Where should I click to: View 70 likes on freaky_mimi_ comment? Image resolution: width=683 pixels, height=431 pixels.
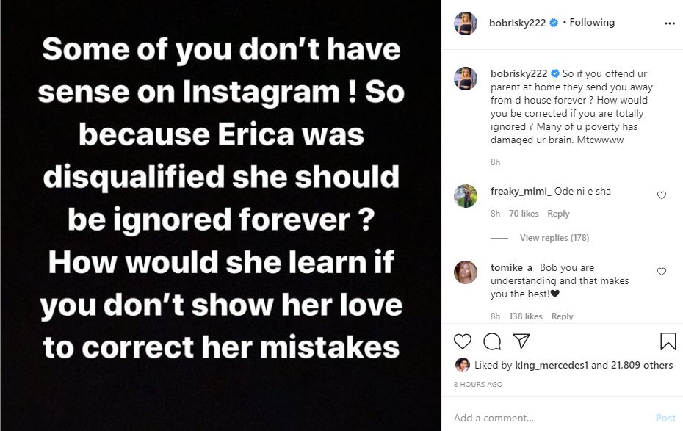click(524, 214)
